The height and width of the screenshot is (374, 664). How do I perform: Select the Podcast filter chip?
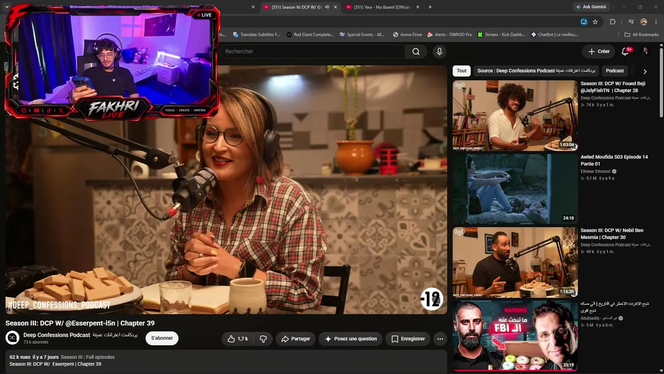pos(615,71)
